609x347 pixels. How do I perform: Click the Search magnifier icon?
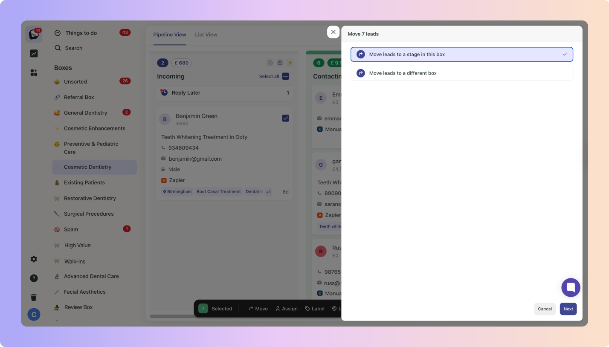[58, 48]
